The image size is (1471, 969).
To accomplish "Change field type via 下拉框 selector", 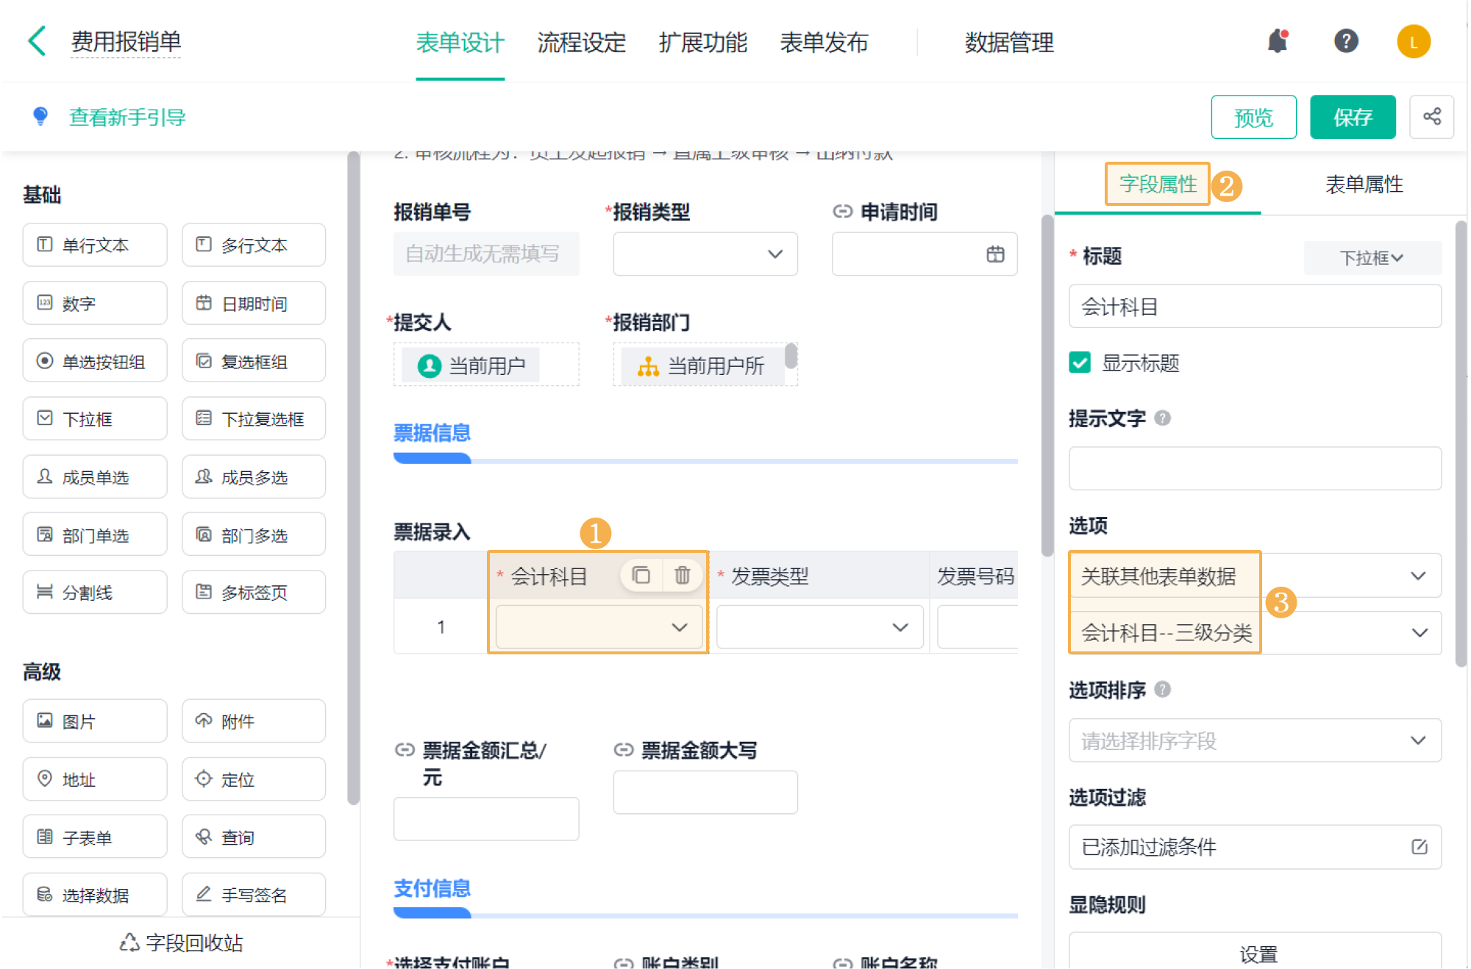I will coord(1371,258).
